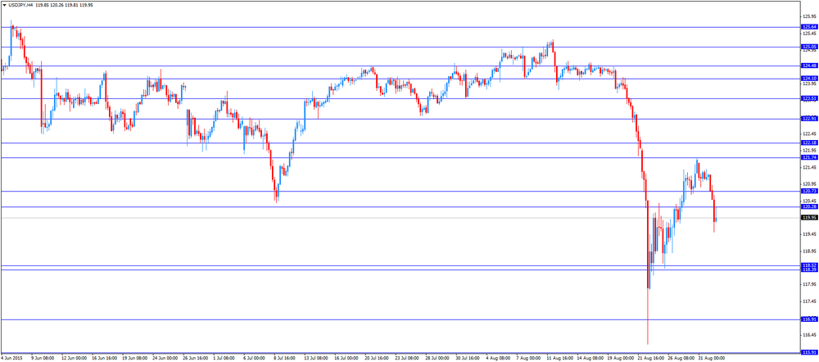This screenshot has width=819, height=362.
Task: Click the 30 Jul 16:00 time label
Action: (x=468, y=359)
